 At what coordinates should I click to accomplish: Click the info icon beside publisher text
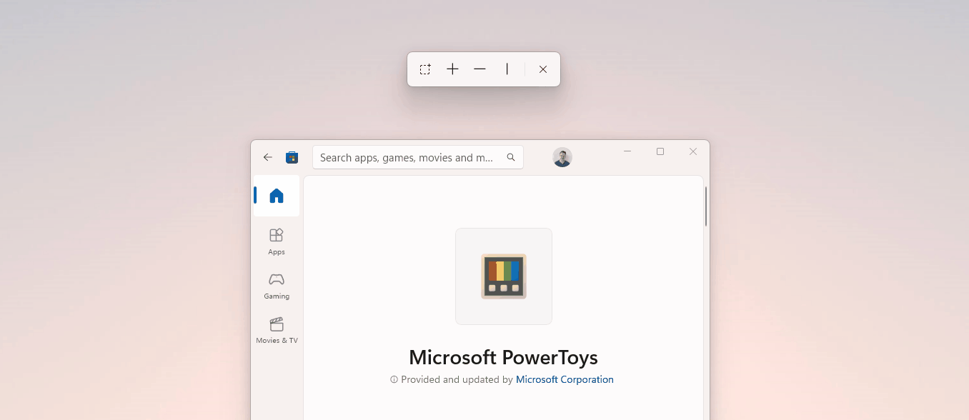[394, 379]
